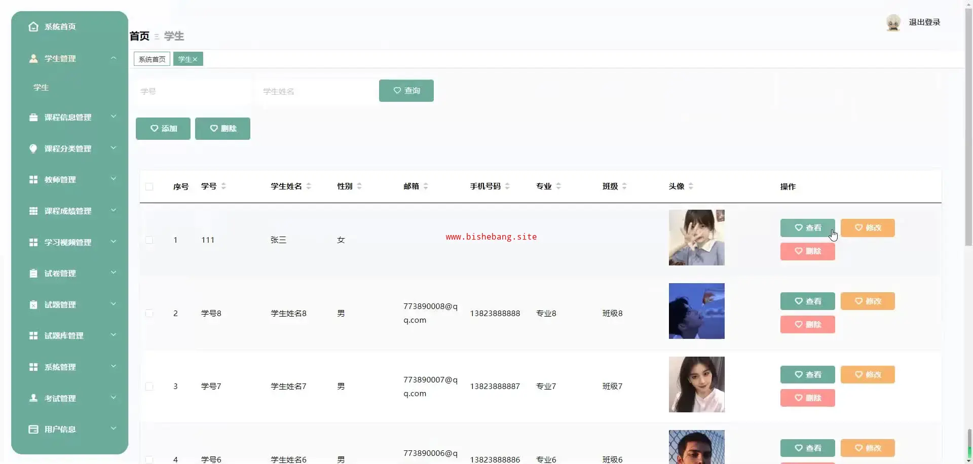Click the red 删除 button for 学生姓名8
The image size is (973, 464).
808,325
